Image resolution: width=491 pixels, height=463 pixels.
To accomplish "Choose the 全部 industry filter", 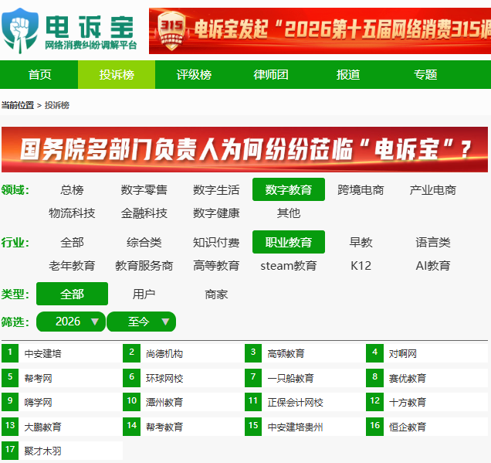I will point(72,242).
